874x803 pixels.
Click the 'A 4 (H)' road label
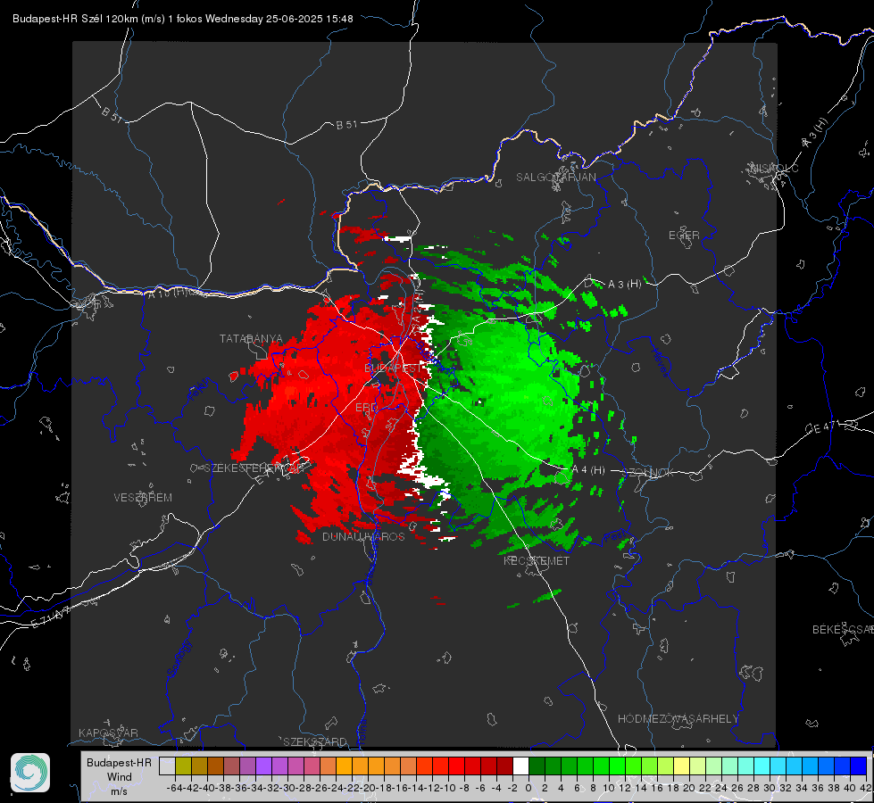[588, 470]
